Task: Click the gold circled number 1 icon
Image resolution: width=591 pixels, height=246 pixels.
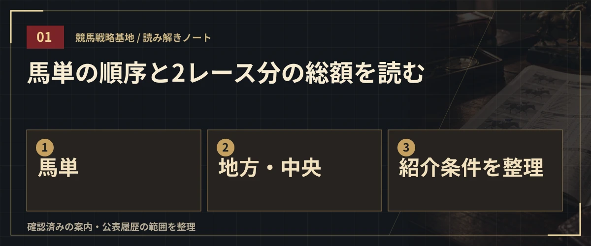Action: [x=45, y=147]
